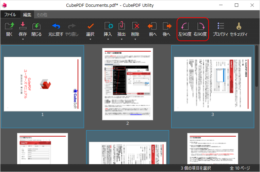This screenshot has height=172, width=260.
Task: Maximize the CubePDF Utility window
Action: click(237, 5)
